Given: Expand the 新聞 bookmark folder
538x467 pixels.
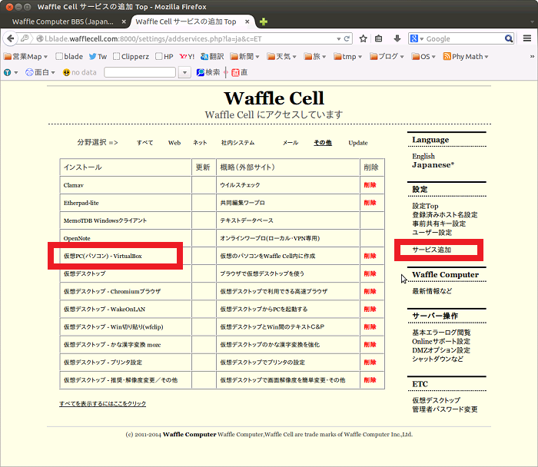Looking at the screenshot, I should 244,57.
